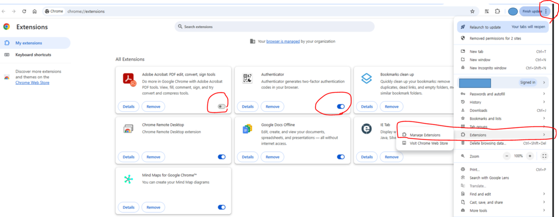
Task: Remove the Chrome Remote Desktop extension
Action: point(153,157)
